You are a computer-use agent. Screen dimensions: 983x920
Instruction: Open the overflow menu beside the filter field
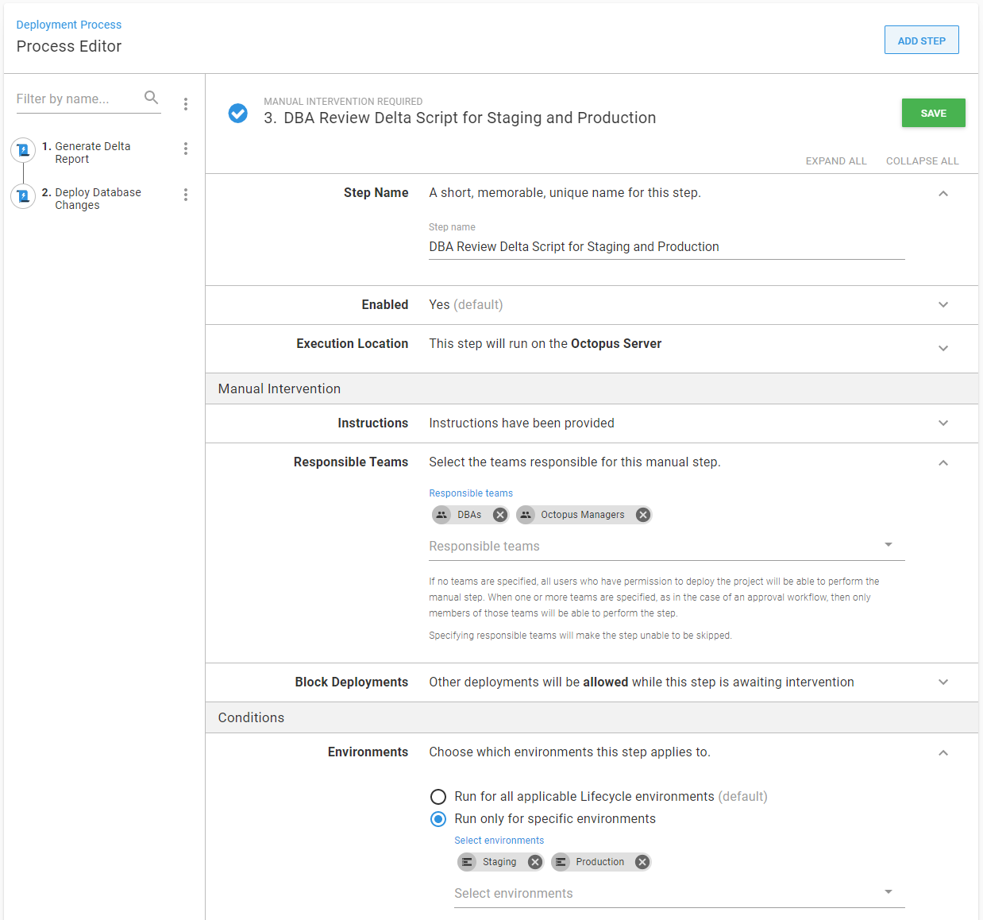coord(186,104)
